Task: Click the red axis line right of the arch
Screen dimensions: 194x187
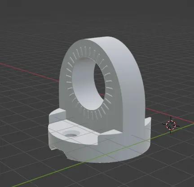Action: 169,116
